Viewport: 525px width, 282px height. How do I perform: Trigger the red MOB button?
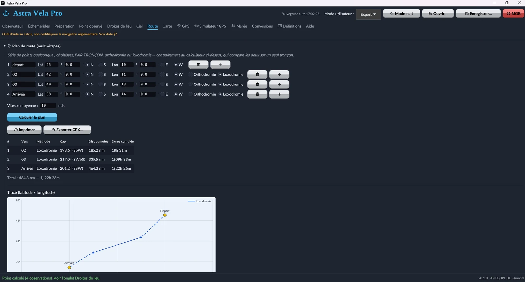[514, 14]
